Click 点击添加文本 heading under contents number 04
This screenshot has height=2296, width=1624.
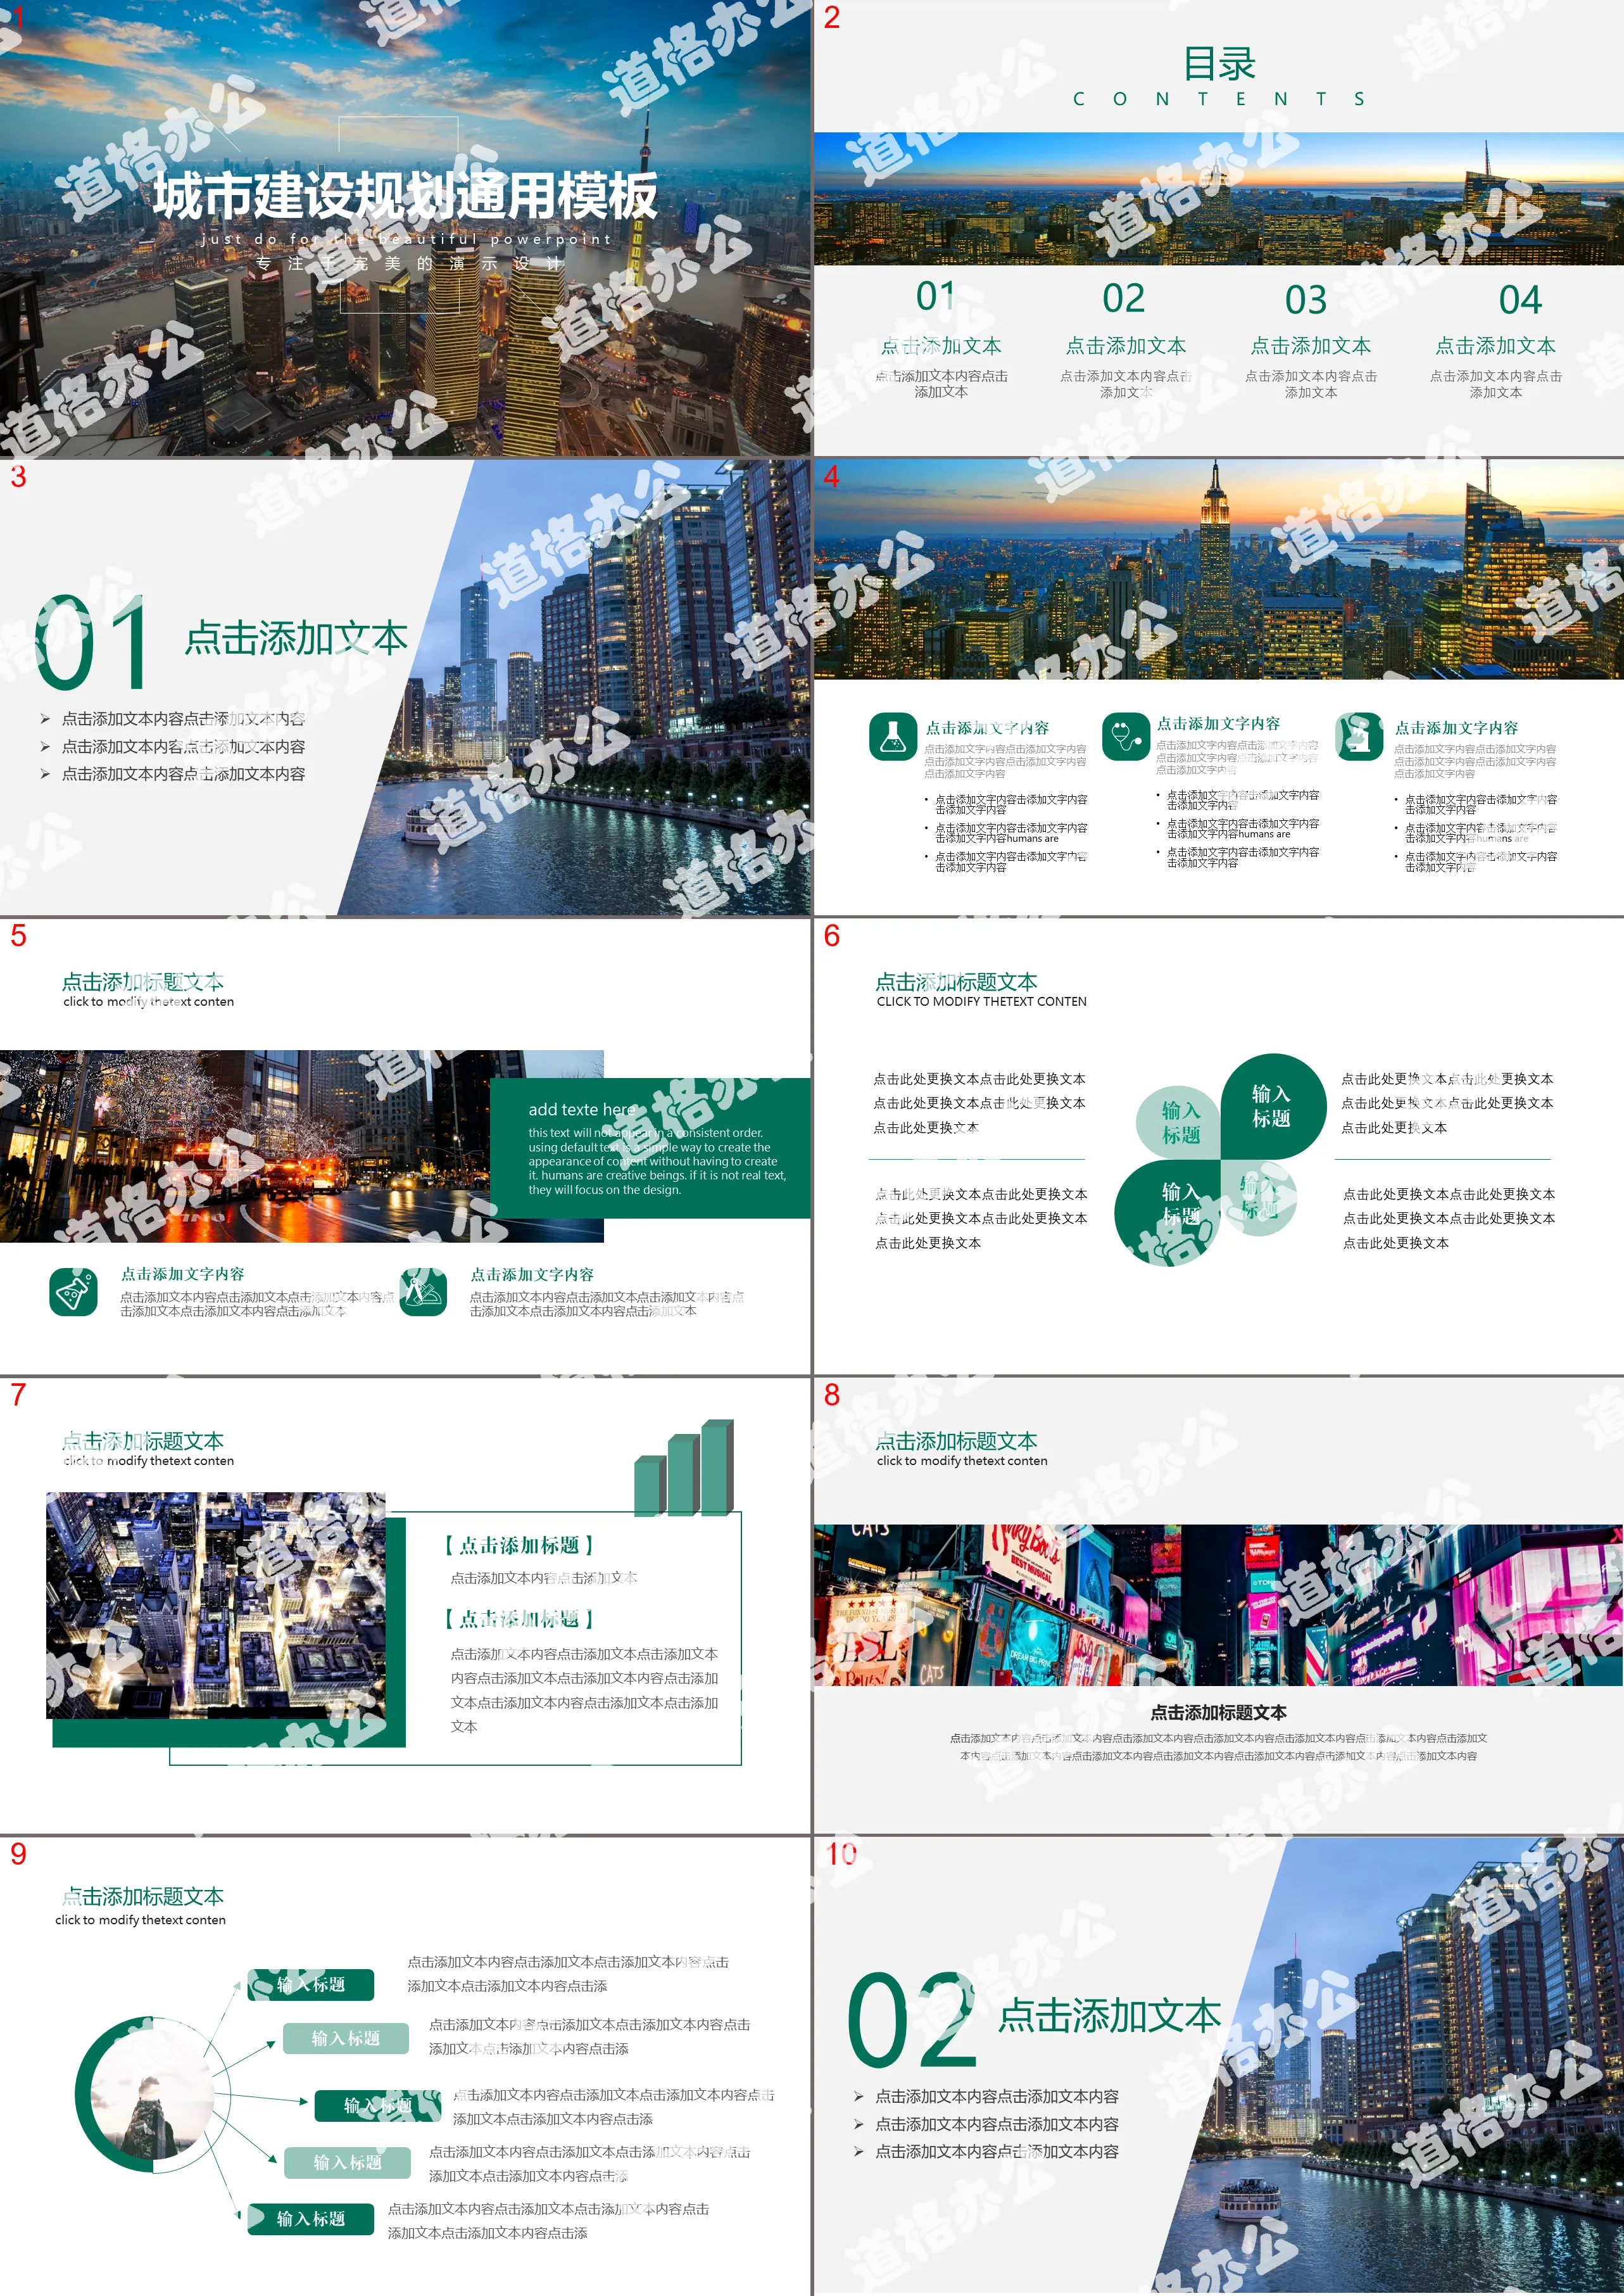coord(1495,346)
